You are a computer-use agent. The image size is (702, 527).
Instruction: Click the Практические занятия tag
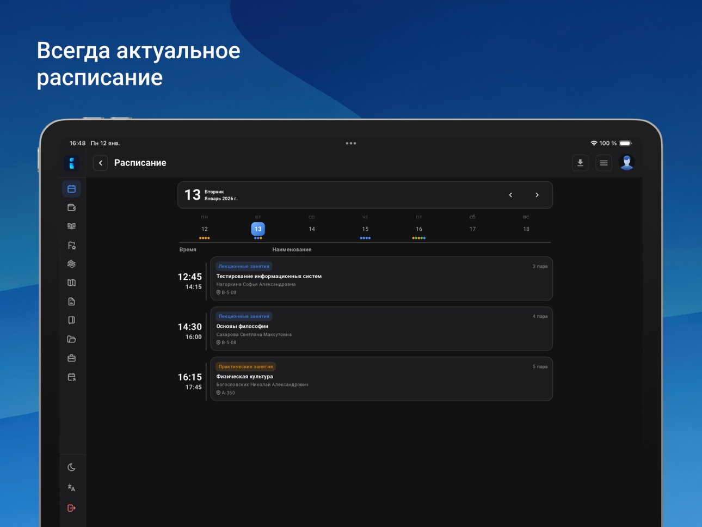[x=245, y=366]
